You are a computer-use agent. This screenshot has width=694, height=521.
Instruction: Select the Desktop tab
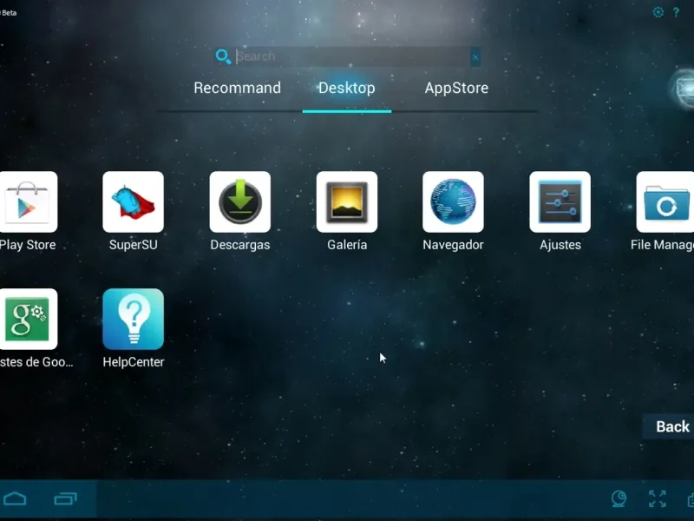pos(346,88)
